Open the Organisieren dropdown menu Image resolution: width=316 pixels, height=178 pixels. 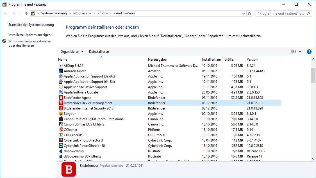72,52
